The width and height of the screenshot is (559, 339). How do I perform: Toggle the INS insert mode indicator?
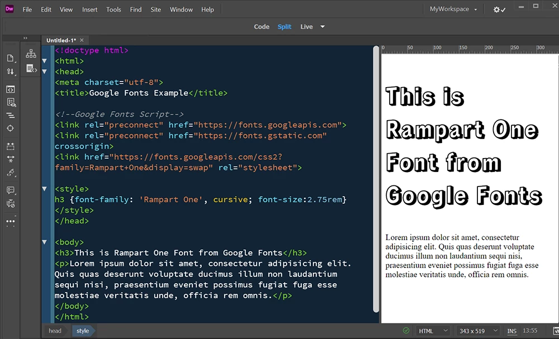coord(511,331)
